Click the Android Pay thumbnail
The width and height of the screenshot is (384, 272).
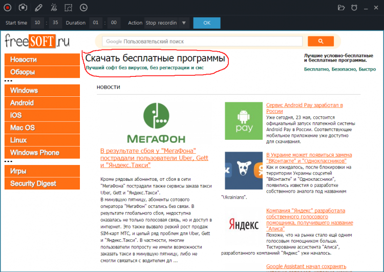coord(244,121)
